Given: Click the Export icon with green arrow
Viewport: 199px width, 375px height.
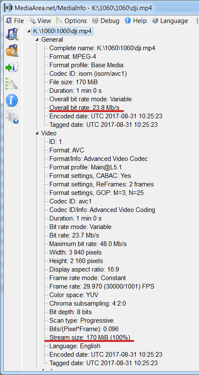Looking at the screenshot, I should pyautogui.click(x=12, y=67).
